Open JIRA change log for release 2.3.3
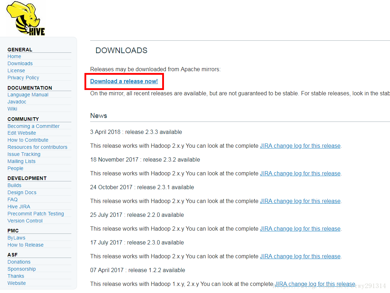This screenshot has height=293, width=390. [300, 146]
